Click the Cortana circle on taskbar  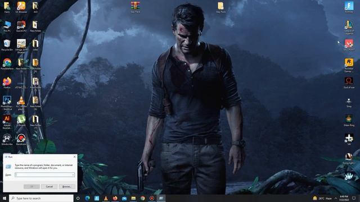point(78,198)
